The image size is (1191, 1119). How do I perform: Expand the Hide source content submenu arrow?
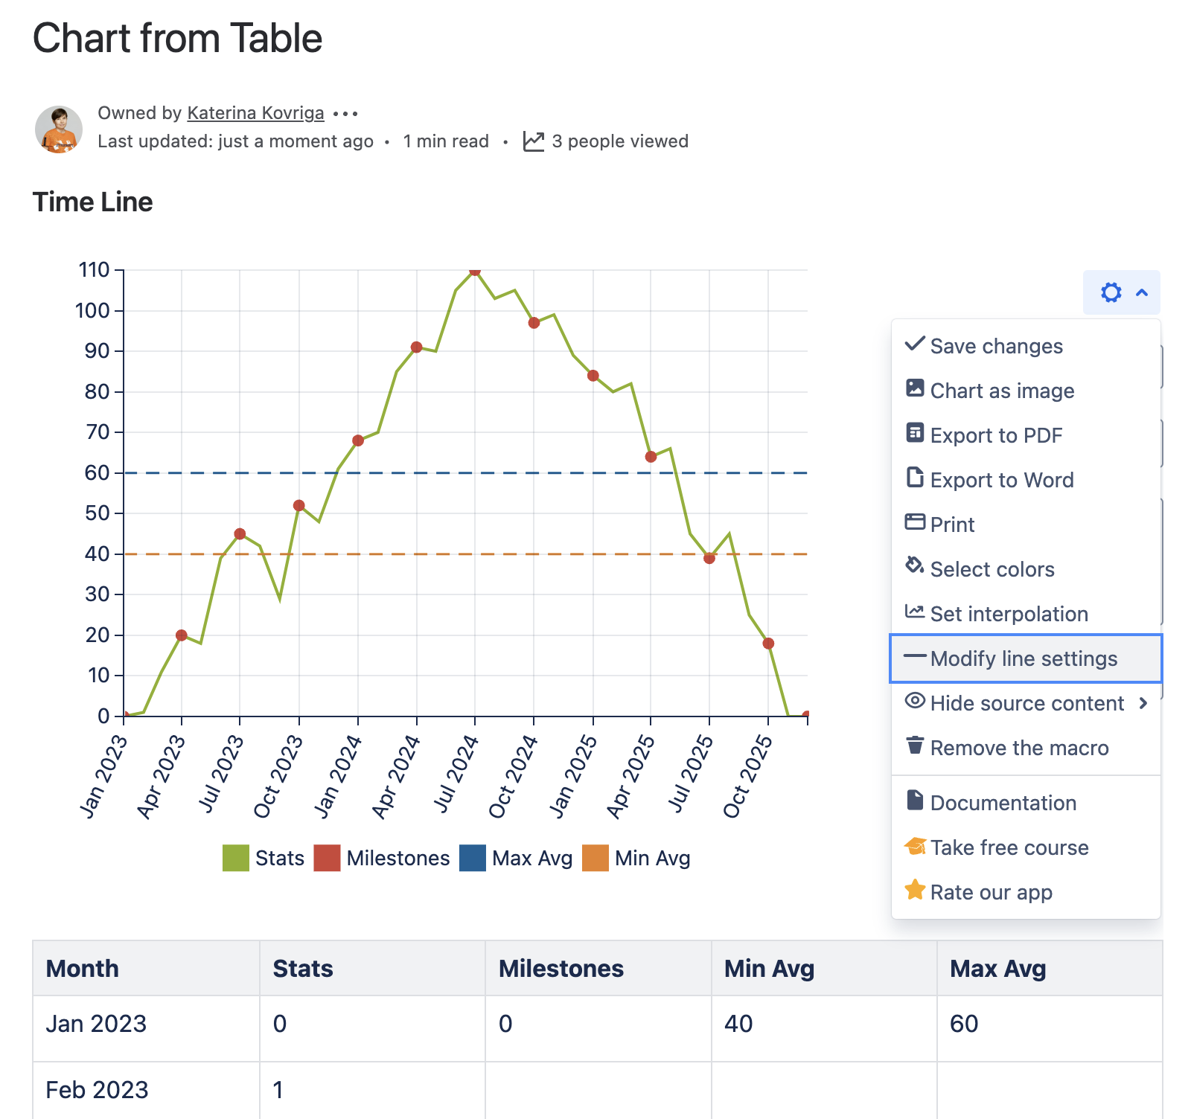coord(1143,703)
